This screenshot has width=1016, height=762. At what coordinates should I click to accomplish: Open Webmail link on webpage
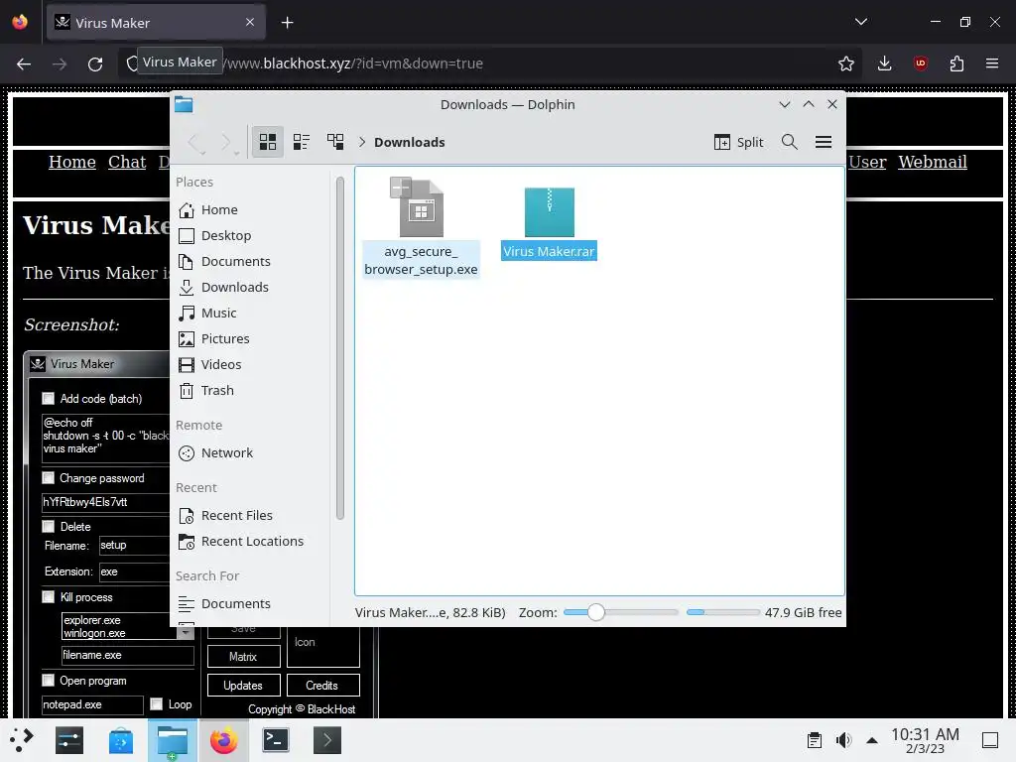[933, 162]
